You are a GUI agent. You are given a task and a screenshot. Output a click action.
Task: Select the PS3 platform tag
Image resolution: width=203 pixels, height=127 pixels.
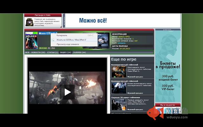(53, 48)
